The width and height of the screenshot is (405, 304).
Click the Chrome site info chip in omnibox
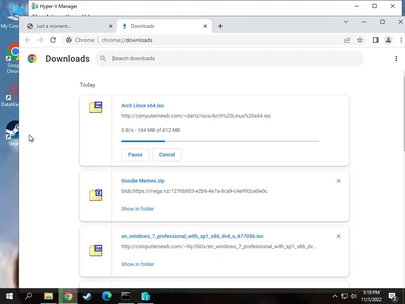coord(80,40)
